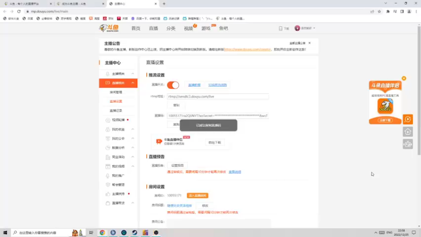
Task: Click the Douyu logo in the header
Action: click(x=109, y=28)
